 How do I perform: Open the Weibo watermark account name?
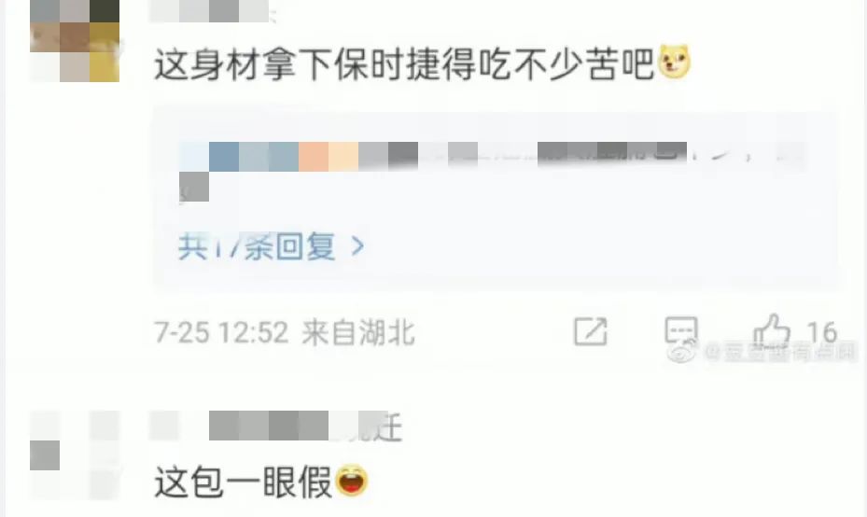point(779,352)
